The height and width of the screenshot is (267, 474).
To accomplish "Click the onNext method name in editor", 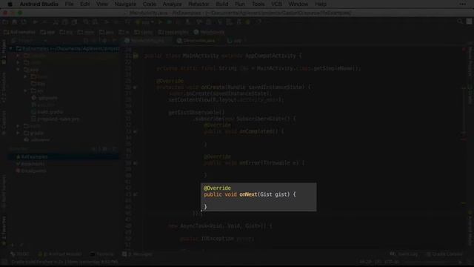I will (x=248, y=194).
